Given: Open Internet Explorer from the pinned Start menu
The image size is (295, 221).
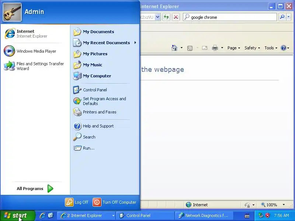Looking at the screenshot, I should click(x=35, y=34).
